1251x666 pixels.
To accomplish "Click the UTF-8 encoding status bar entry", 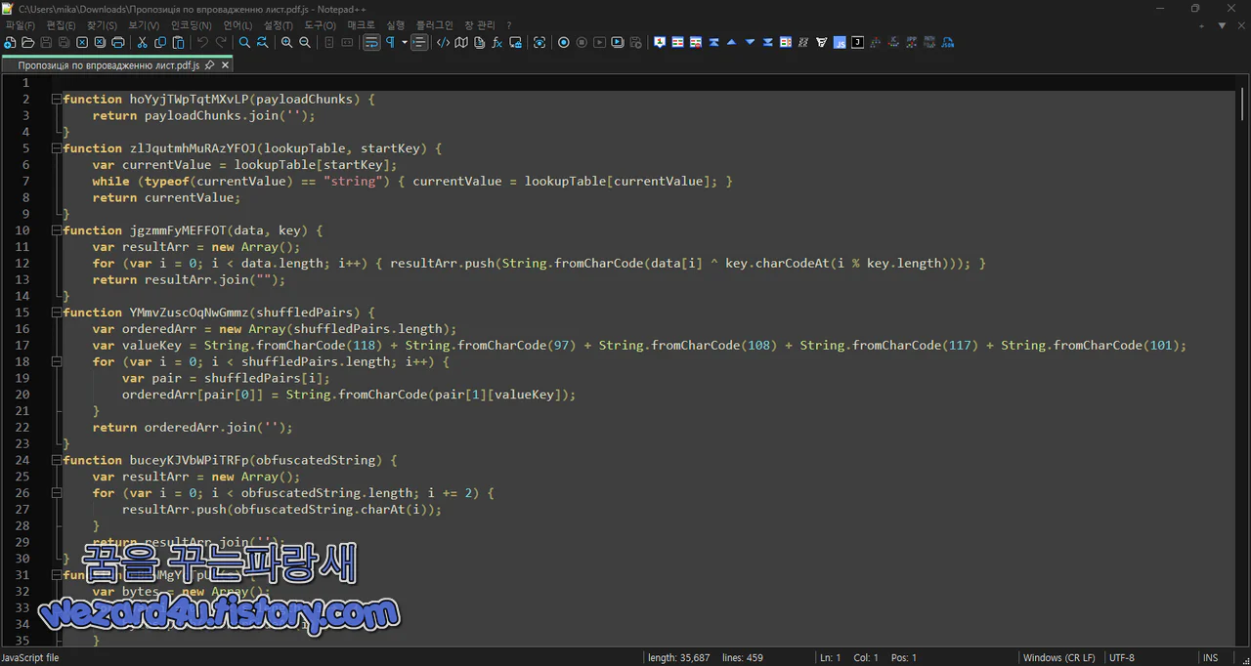I will point(1122,658).
